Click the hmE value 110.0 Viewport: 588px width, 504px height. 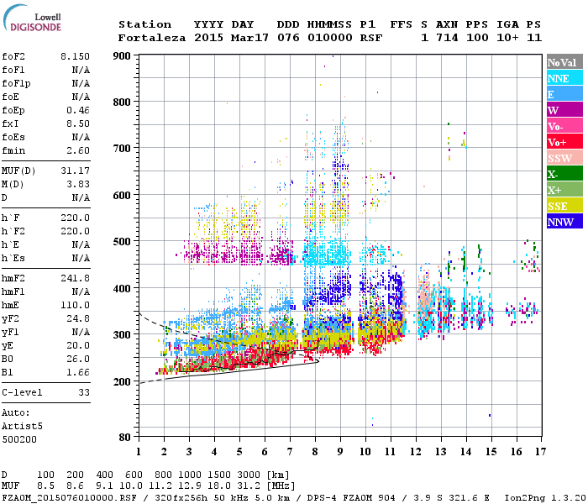(x=75, y=305)
